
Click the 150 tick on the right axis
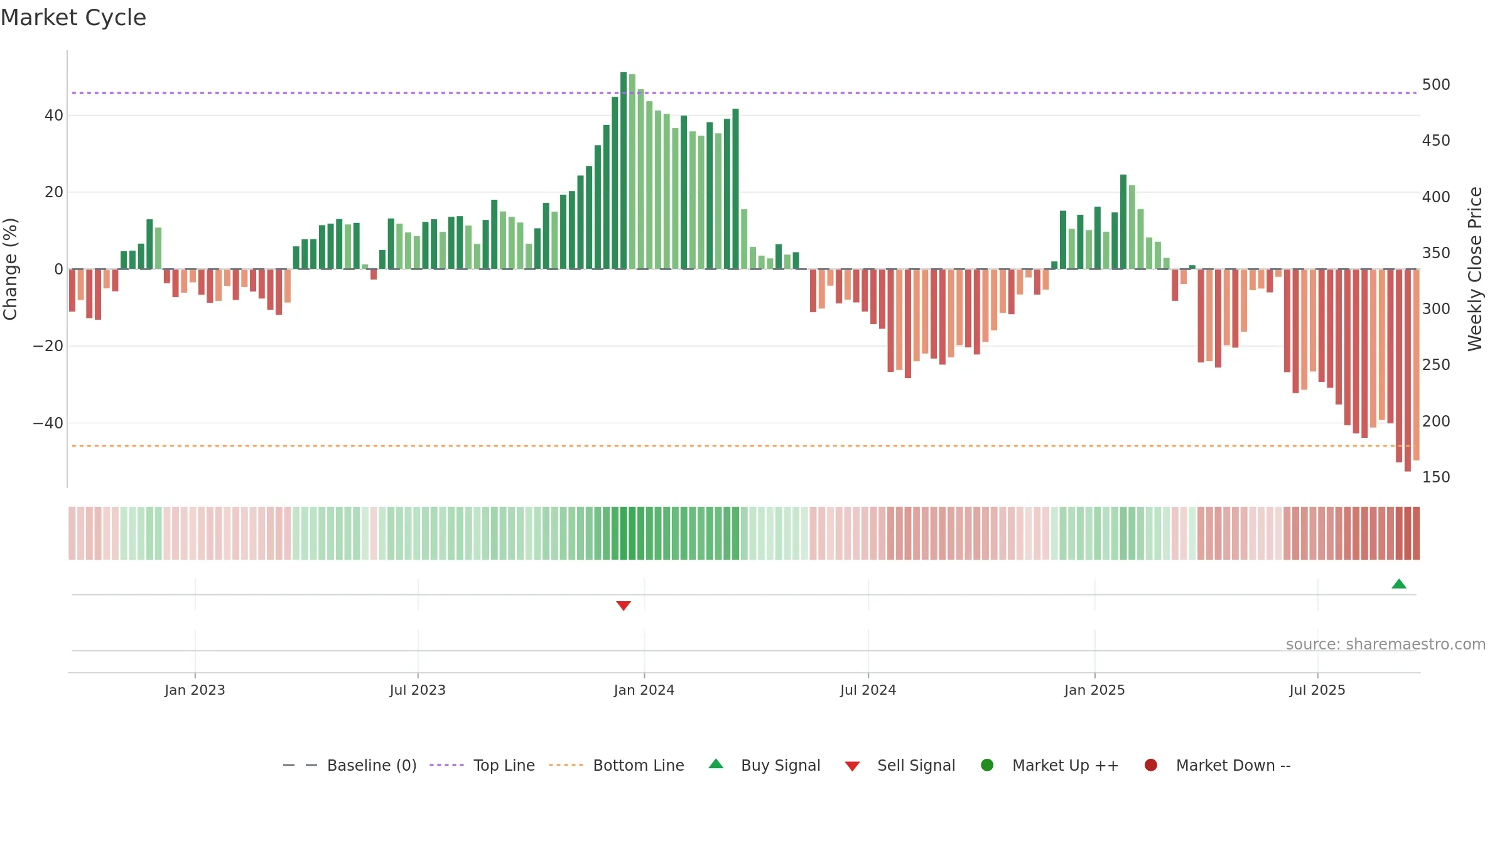pyautogui.click(x=1436, y=477)
